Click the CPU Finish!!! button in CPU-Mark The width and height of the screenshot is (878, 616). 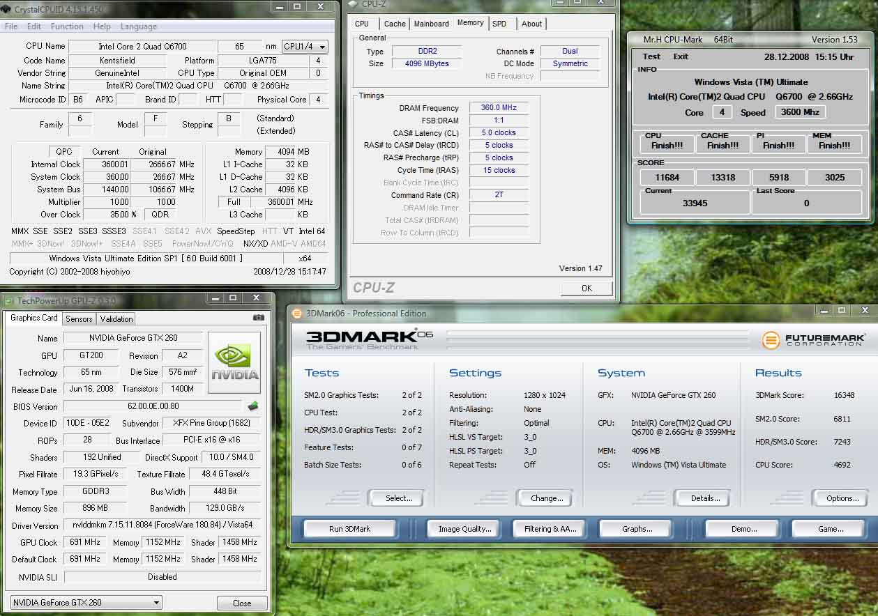667,144
